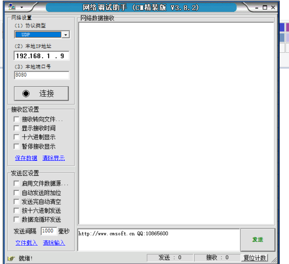Enable 数据流循环发送 checkbox

[x=17, y=220]
